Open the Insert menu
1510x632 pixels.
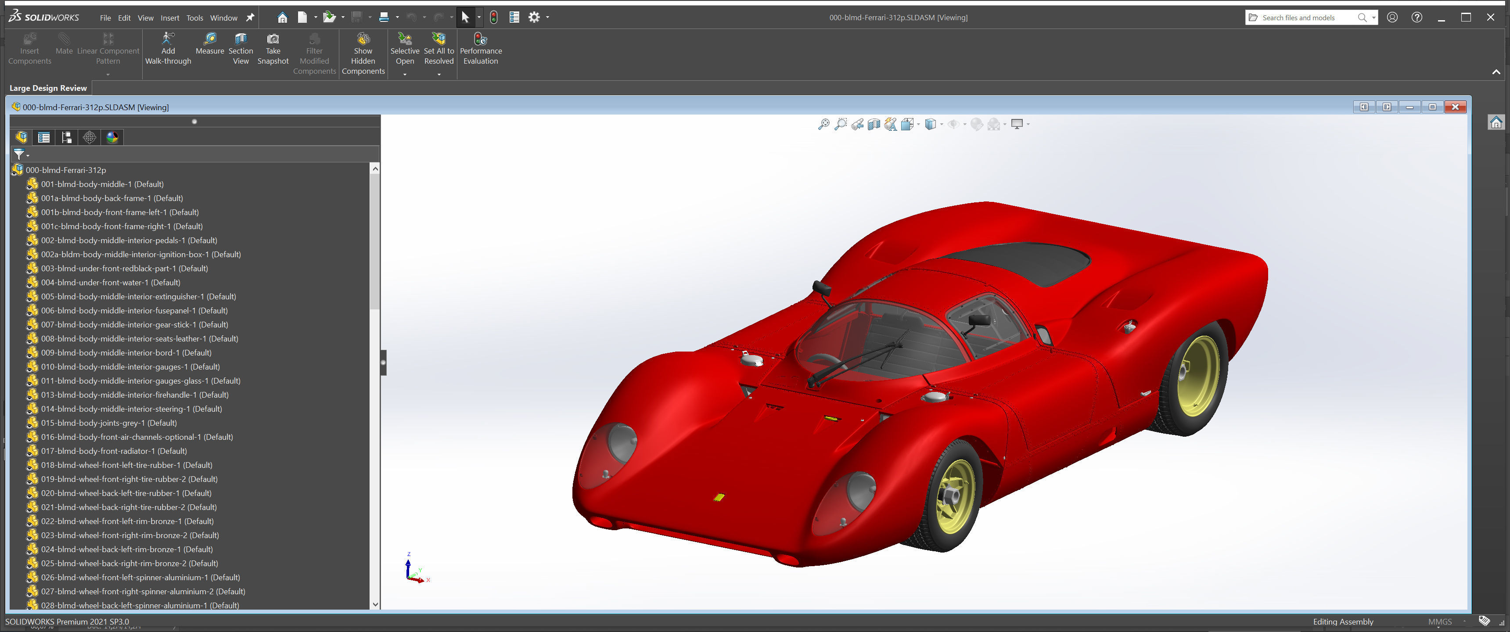170,18
